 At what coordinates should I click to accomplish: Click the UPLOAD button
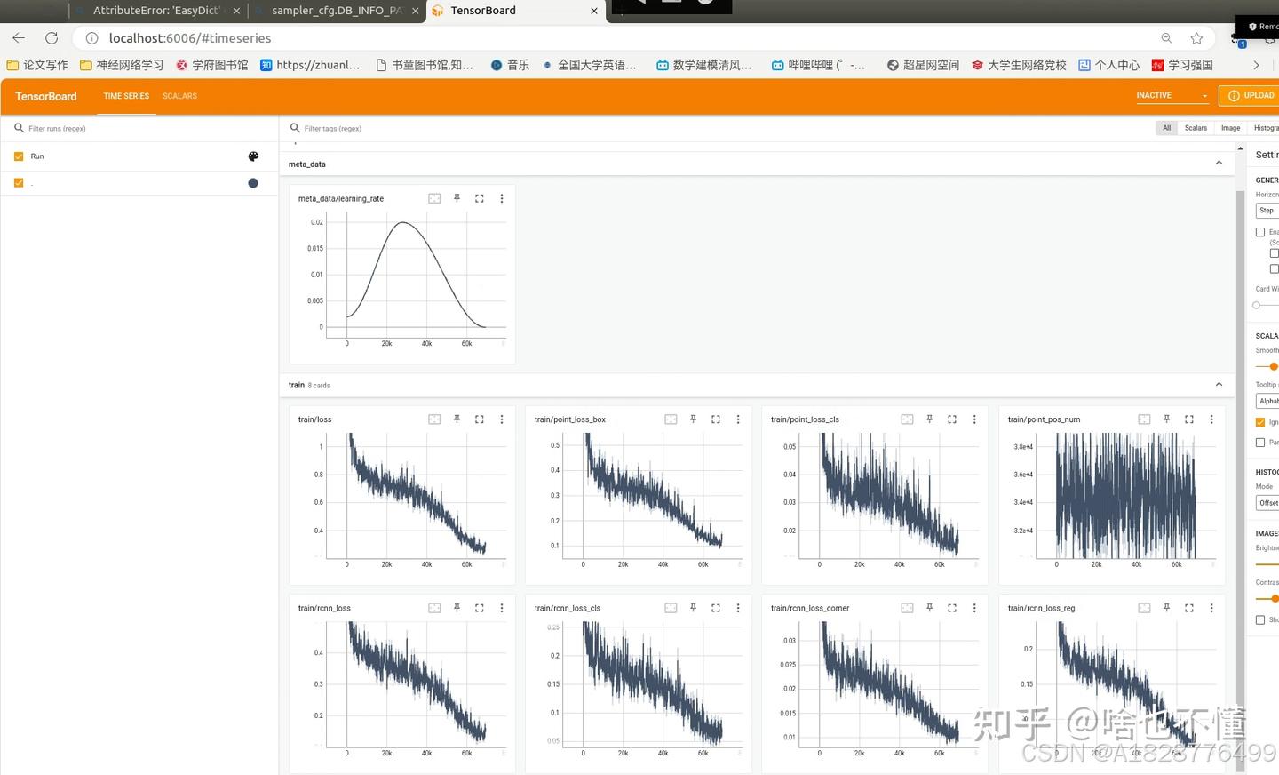pyautogui.click(x=1251, y=95)
